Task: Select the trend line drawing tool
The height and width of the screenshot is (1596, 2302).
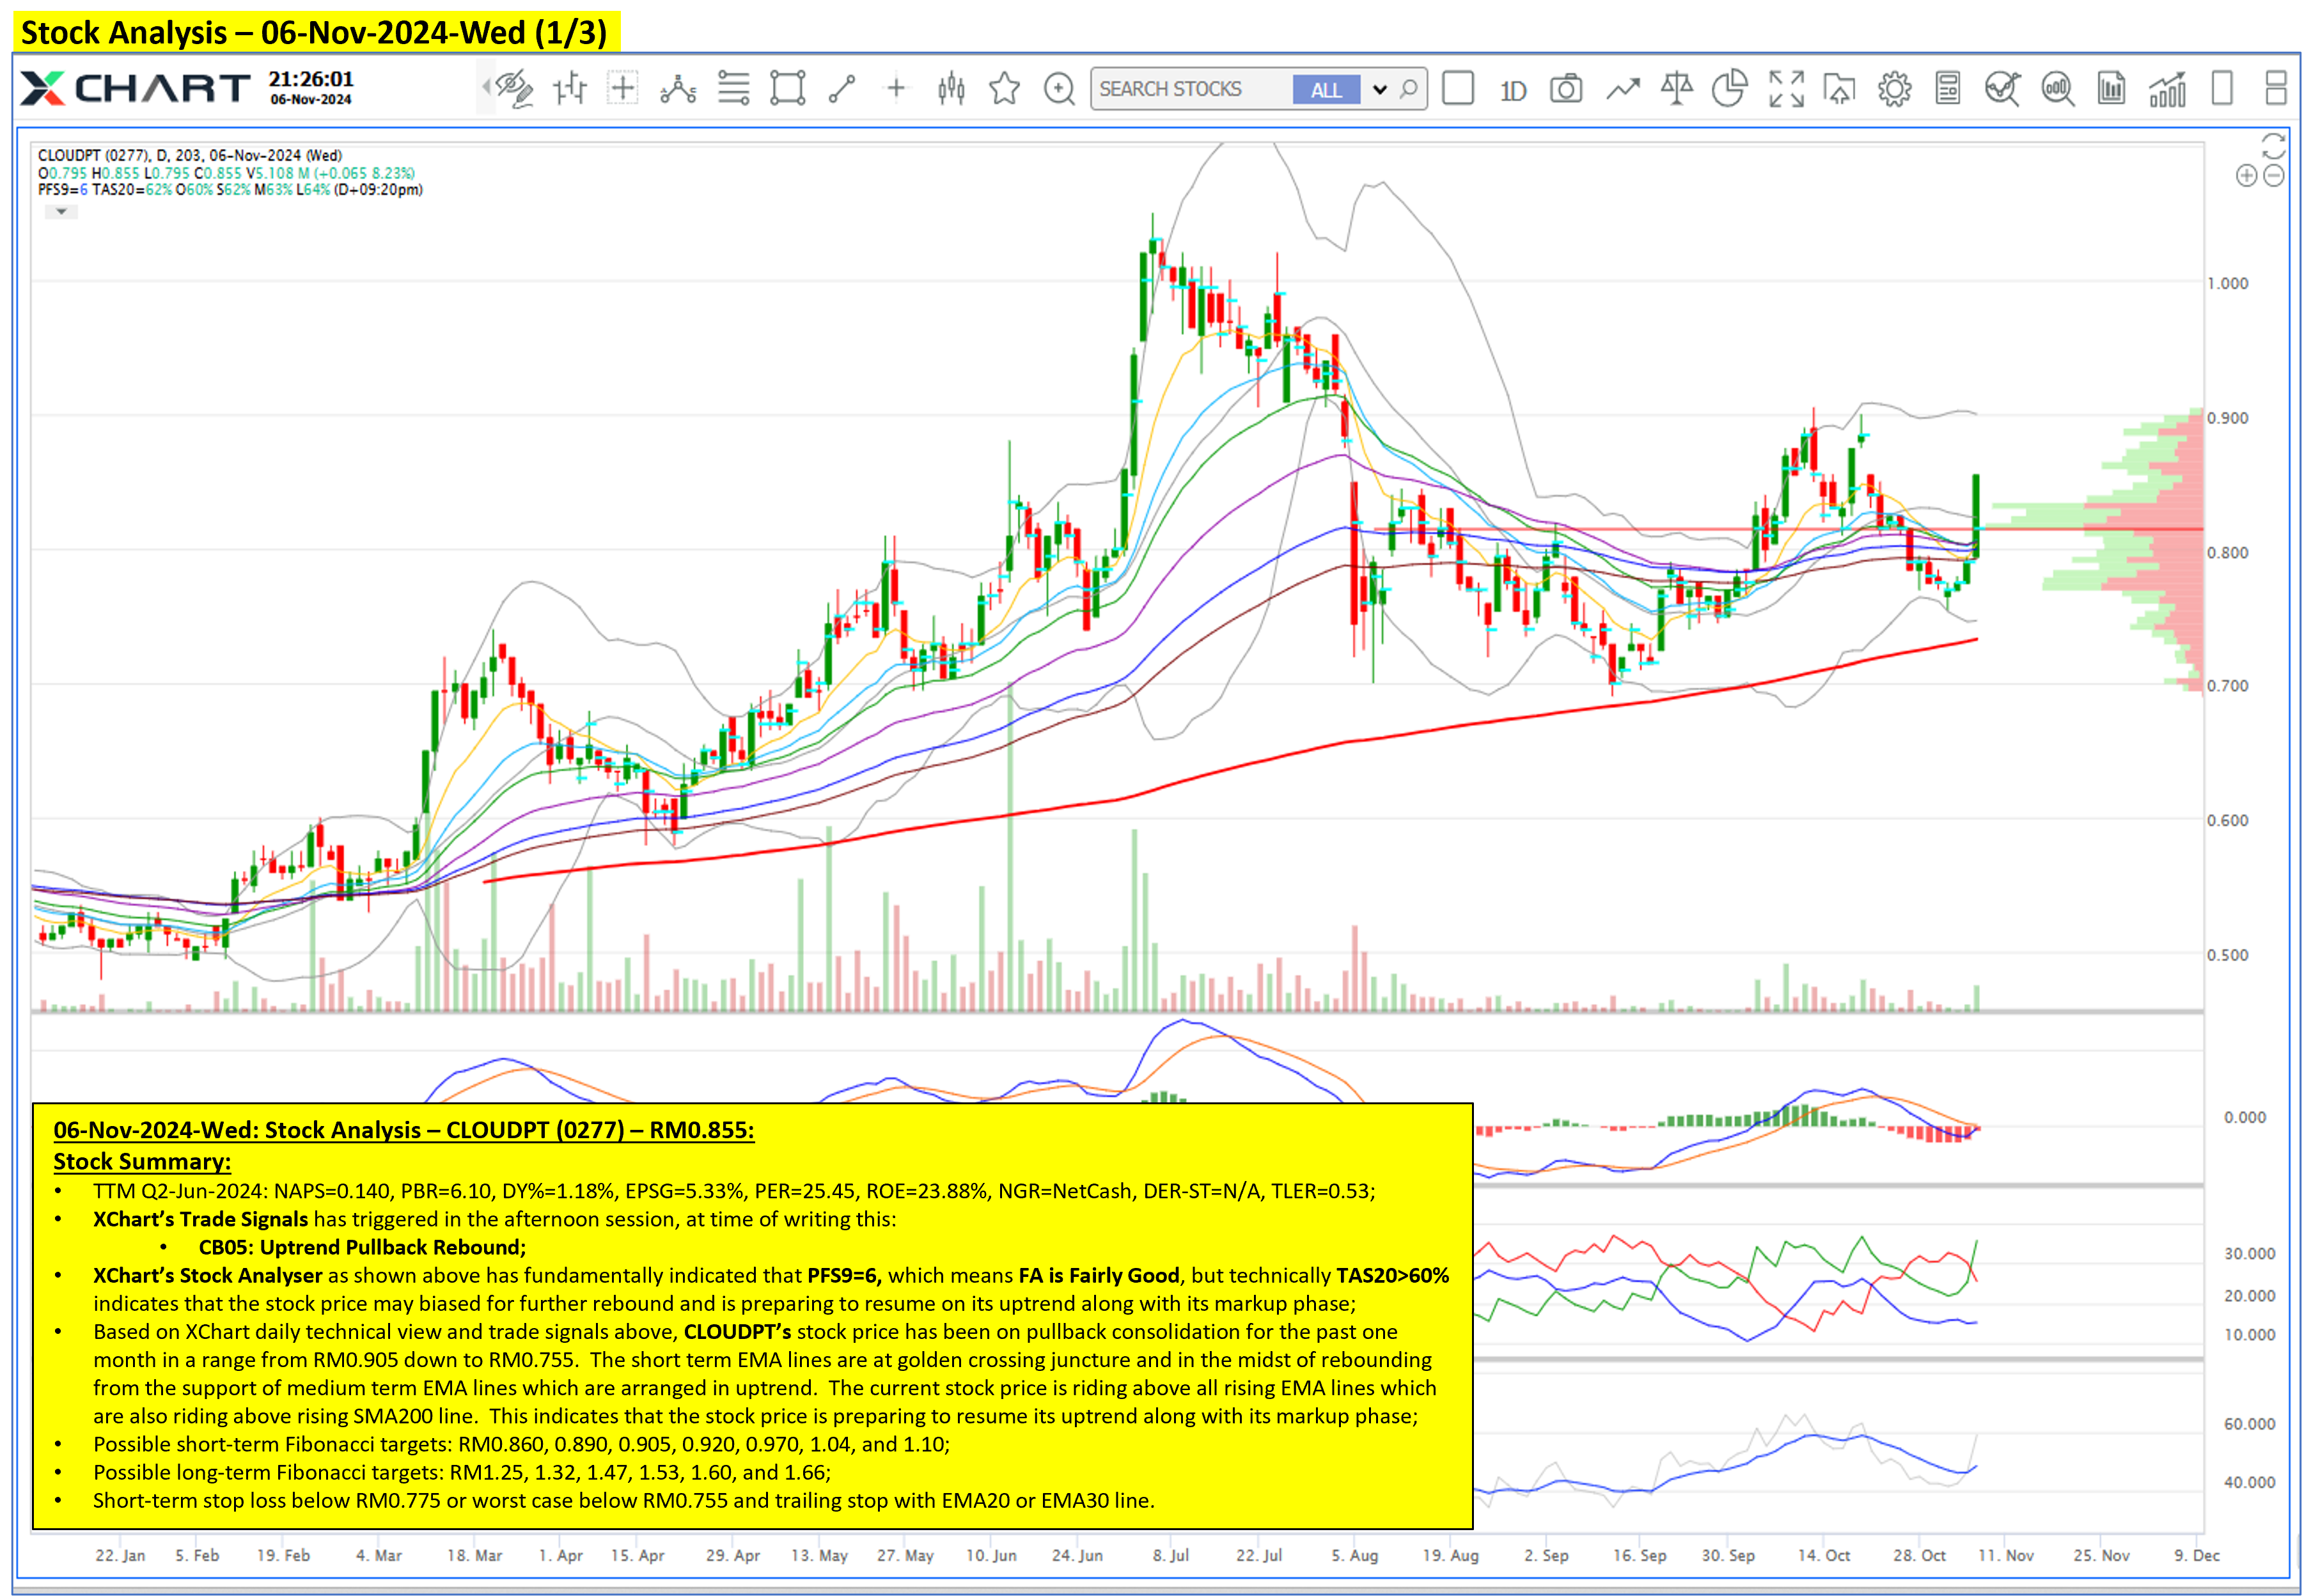Action: point(842,89)
